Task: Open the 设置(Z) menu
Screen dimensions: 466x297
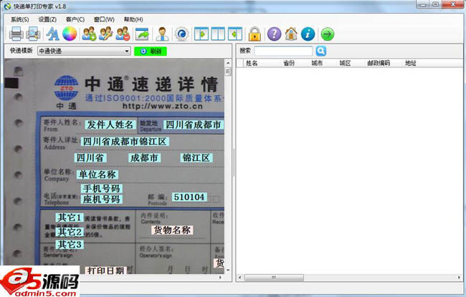Action: 47,19
